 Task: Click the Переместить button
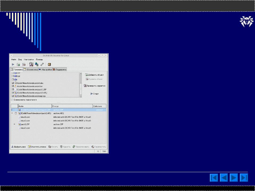point(99,147)
